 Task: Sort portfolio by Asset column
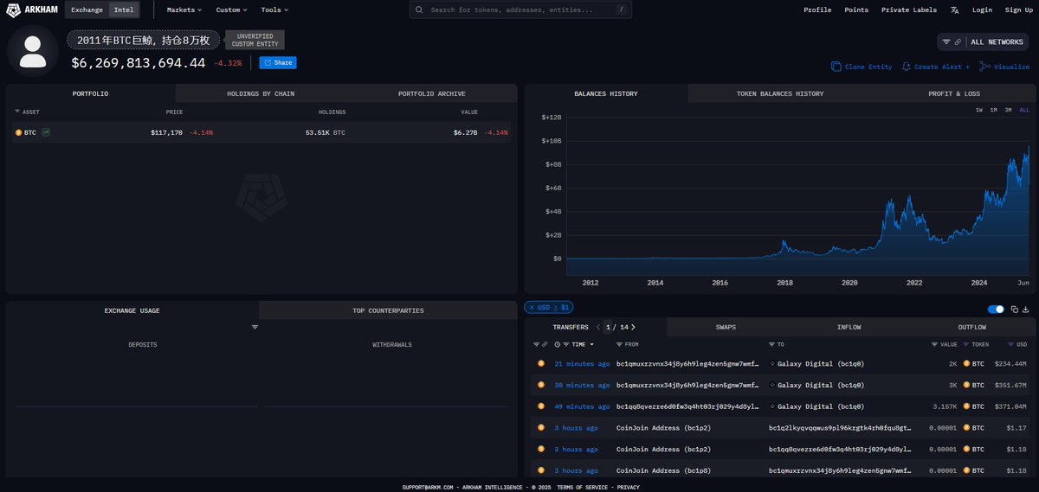tap(27, 112)
